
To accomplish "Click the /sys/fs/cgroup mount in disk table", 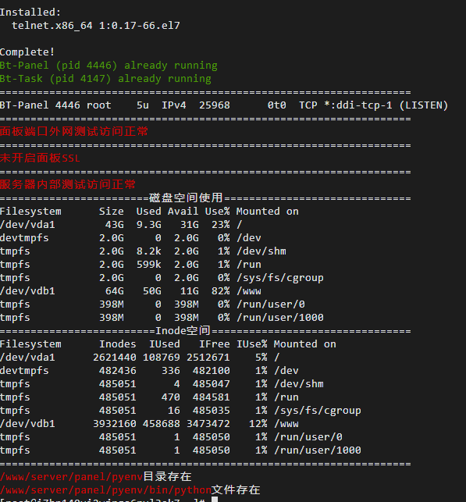I will (280, 278).
